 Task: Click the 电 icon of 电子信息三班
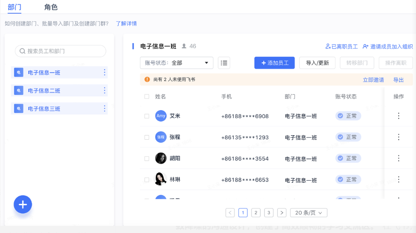[x=19, y=108]
